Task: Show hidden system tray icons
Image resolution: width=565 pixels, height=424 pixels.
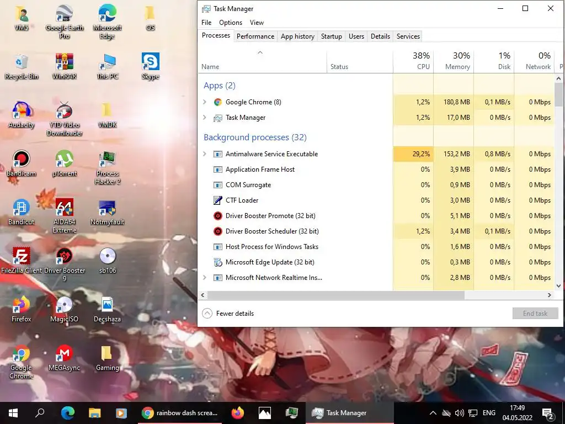Action: coord(433,413)
